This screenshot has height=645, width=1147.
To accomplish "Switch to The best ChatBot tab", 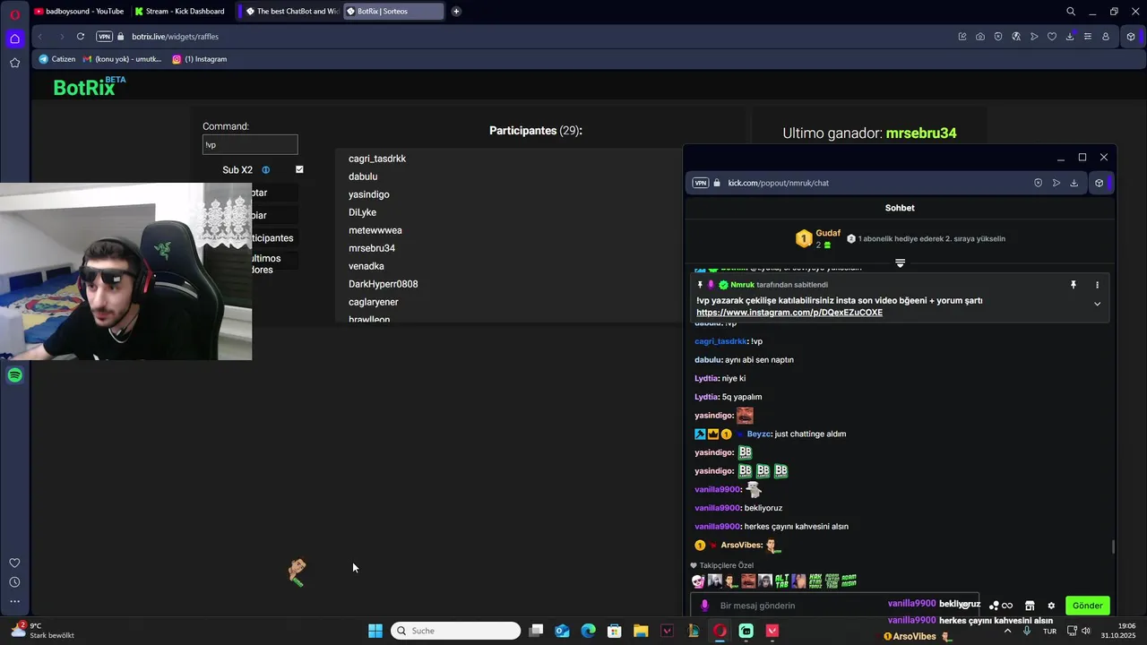I will click(292, 12).
